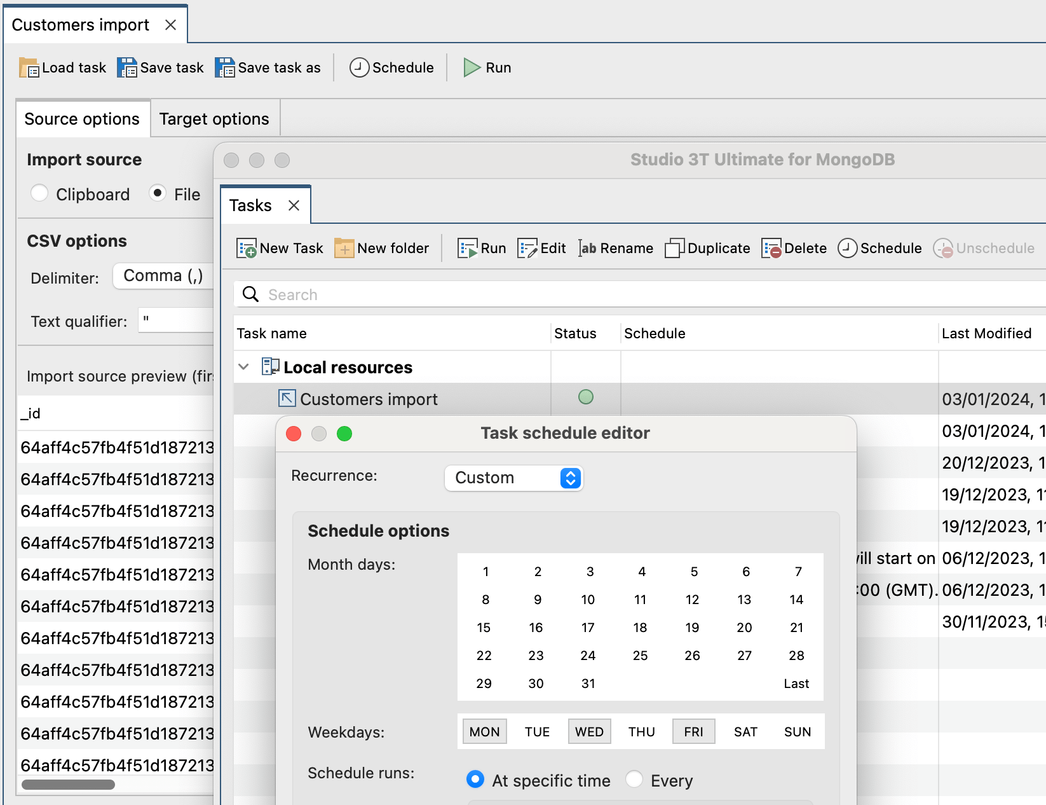
Task: Click the preview horizontal scrollbar
Action: click(68, 785)
